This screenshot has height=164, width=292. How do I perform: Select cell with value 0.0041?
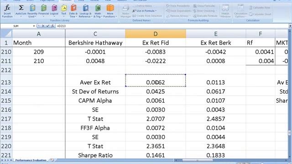click(261, 51)
